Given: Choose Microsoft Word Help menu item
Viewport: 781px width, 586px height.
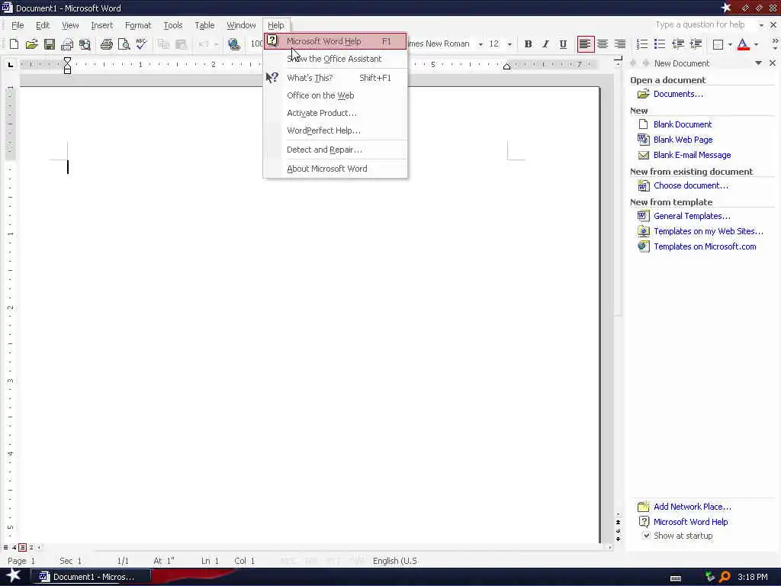Looking at the screenshot, I should click(x=336, y=41).
